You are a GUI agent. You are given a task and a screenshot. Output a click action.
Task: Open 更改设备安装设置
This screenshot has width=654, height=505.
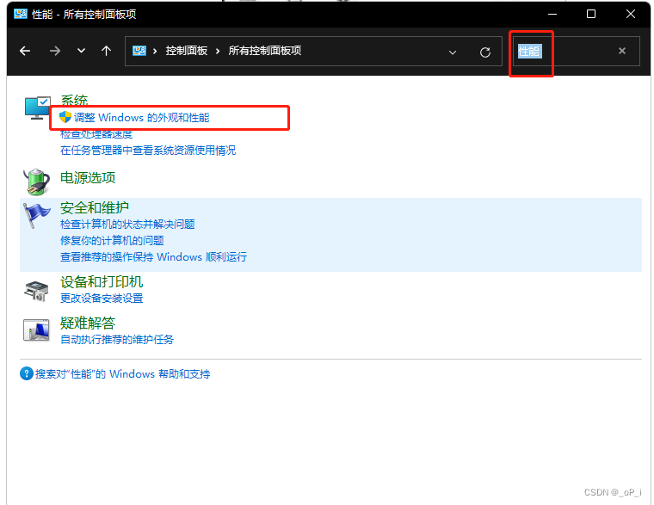[102, 299]
